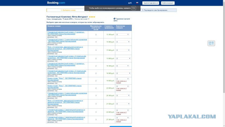This screenshot has height=127, width=225.
Task: Open room quantity dropdown for 22 600 руб. row
Action: click(x=123, y=86)
